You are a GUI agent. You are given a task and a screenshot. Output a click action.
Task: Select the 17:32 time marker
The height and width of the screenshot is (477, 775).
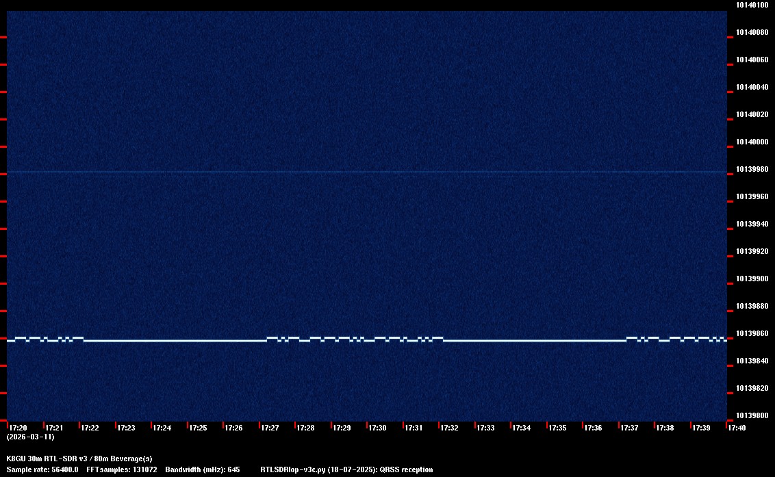pos(449,428)
